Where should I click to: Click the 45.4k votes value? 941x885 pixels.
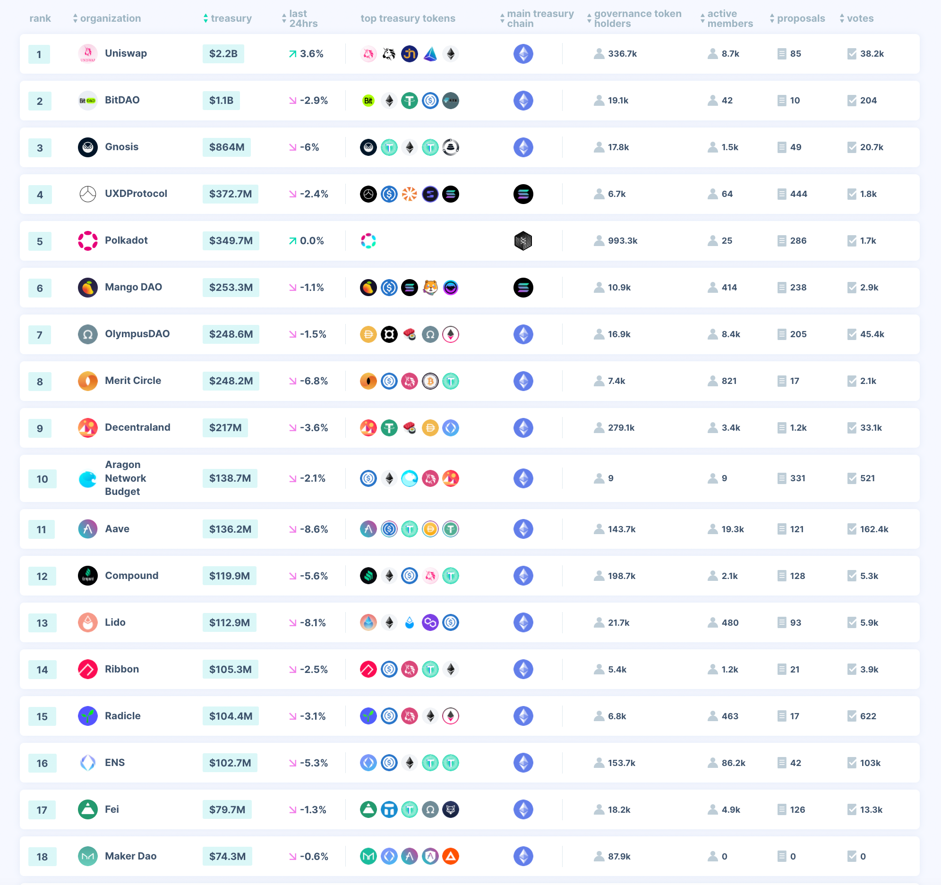[x=872, y=334]
